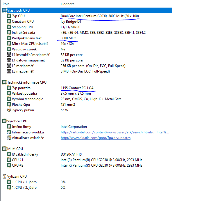Select the D3120-A1 FTS motherboard ID value

click(x=71, y=154)
